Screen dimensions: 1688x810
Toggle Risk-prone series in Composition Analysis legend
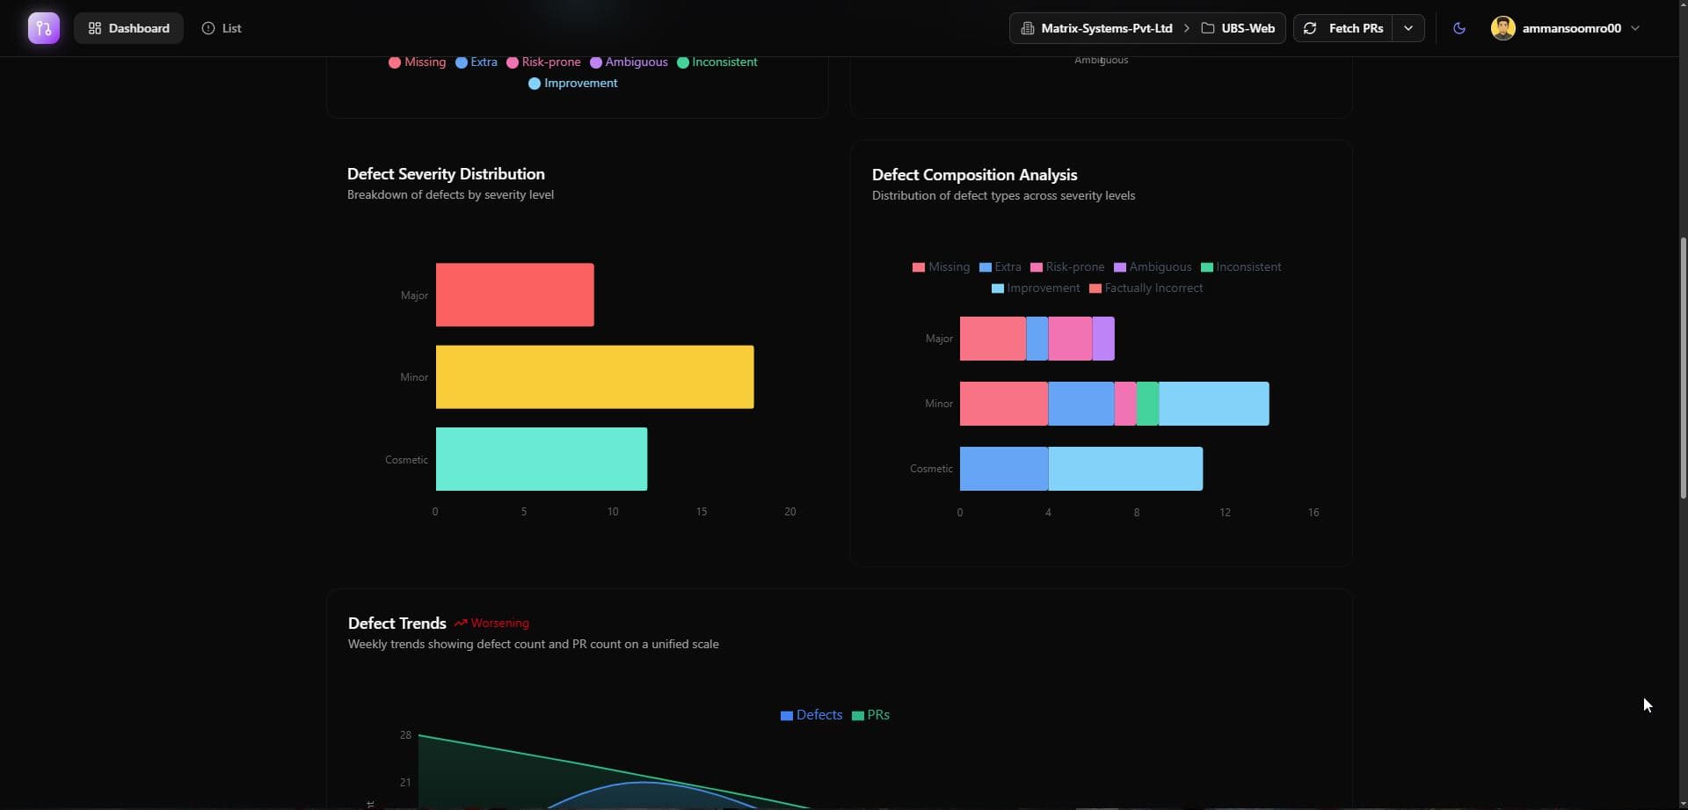coord(1067,267)
